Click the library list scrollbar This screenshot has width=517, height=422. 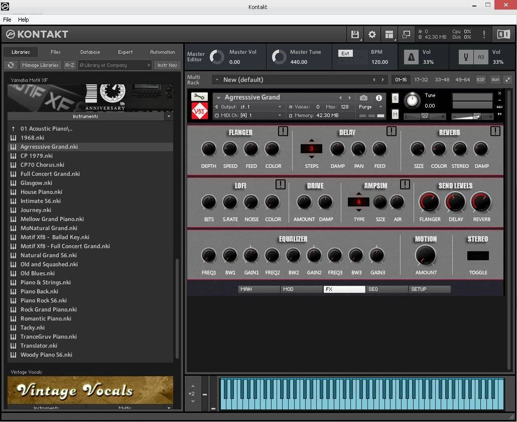pos(177,308)
